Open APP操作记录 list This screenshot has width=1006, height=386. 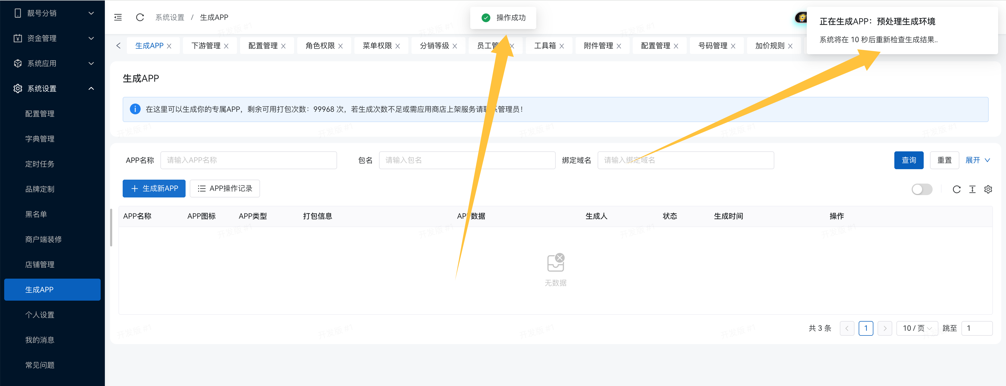(x=225, y=189)
